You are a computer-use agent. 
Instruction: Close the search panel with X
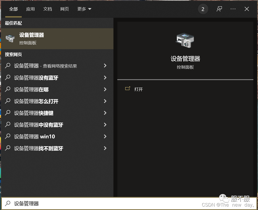247,9
